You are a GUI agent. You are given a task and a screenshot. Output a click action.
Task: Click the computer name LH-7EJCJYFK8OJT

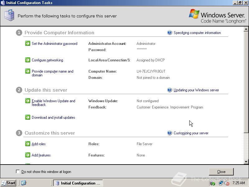151,71
